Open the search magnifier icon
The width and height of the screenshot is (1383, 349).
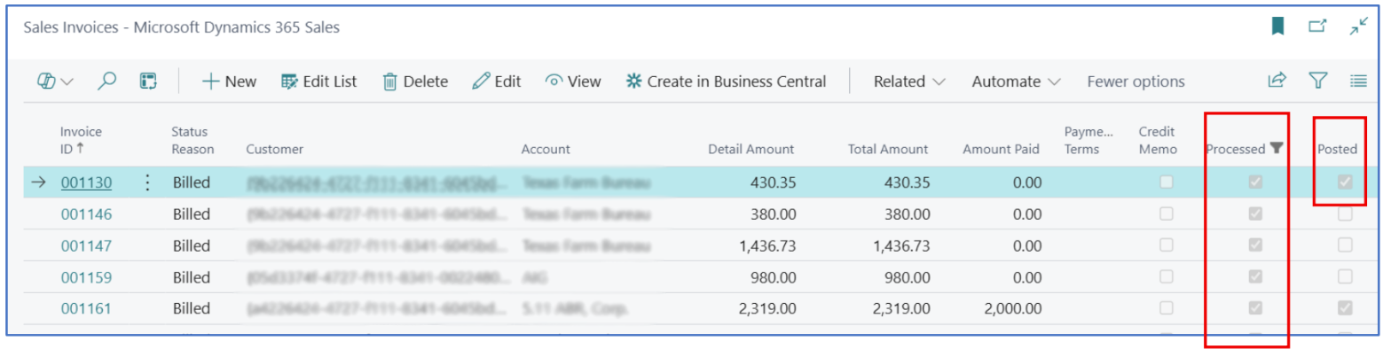point(107,81)
